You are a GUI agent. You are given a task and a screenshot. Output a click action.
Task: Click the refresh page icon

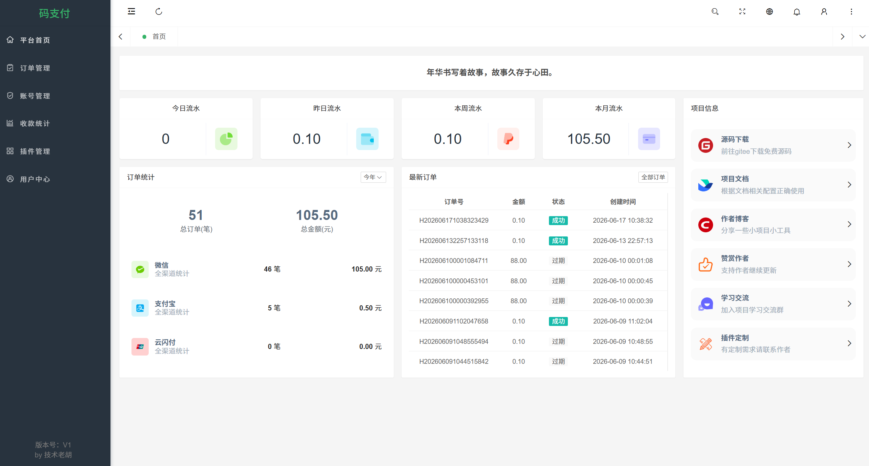159,12
